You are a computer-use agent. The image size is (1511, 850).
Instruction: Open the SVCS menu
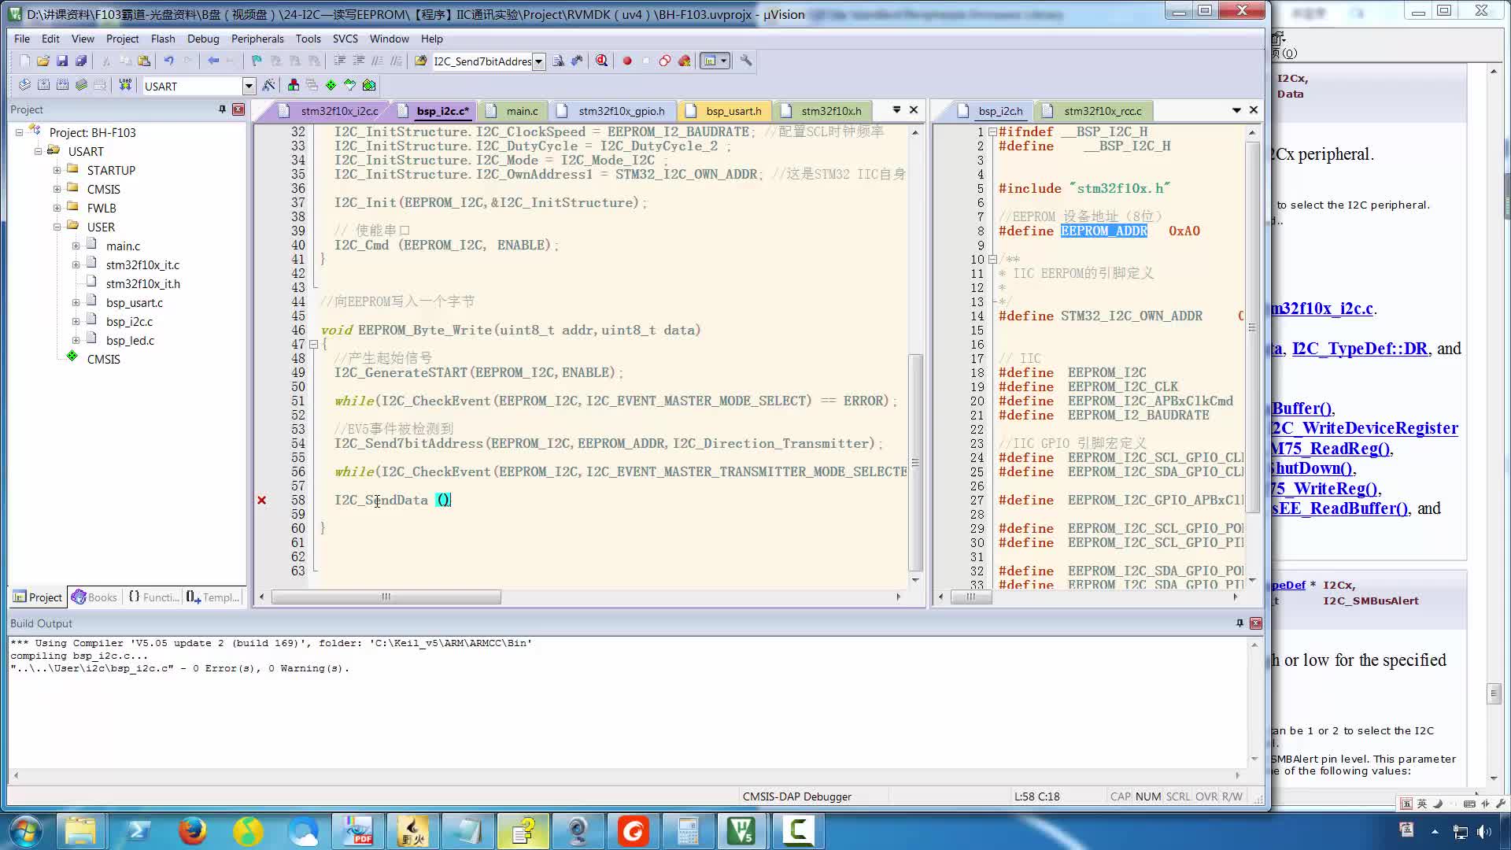[345, 39]
